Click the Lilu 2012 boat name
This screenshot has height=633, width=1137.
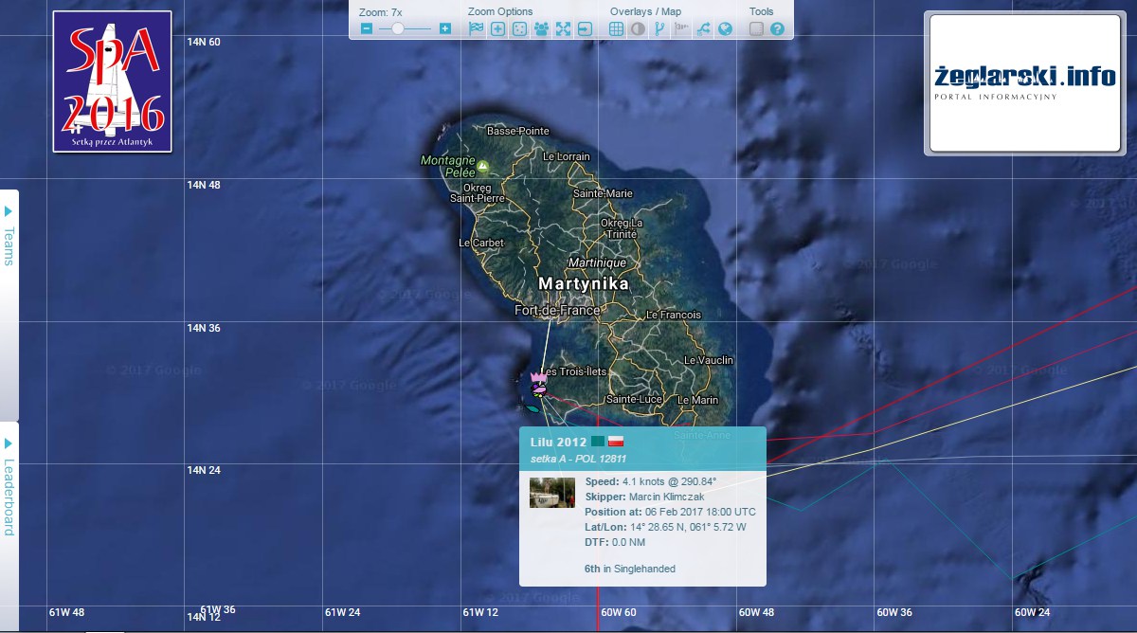click(x=558, y=442)
